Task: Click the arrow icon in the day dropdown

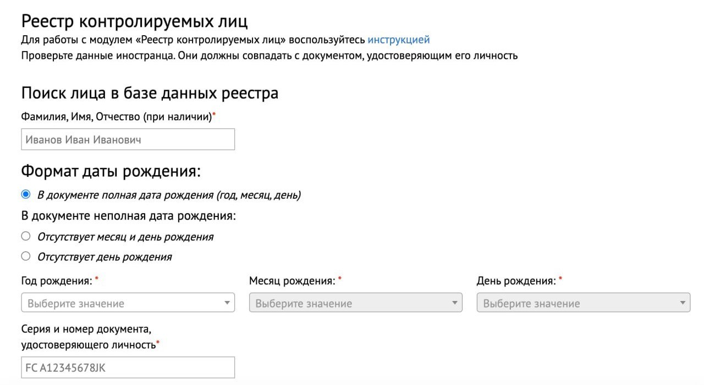Action: tap(683, 303)
